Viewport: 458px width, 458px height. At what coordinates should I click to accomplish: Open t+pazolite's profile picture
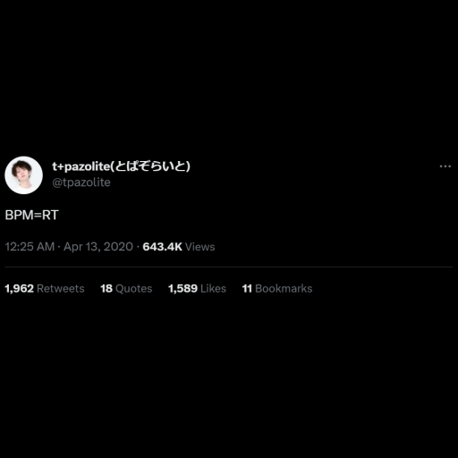23,175
